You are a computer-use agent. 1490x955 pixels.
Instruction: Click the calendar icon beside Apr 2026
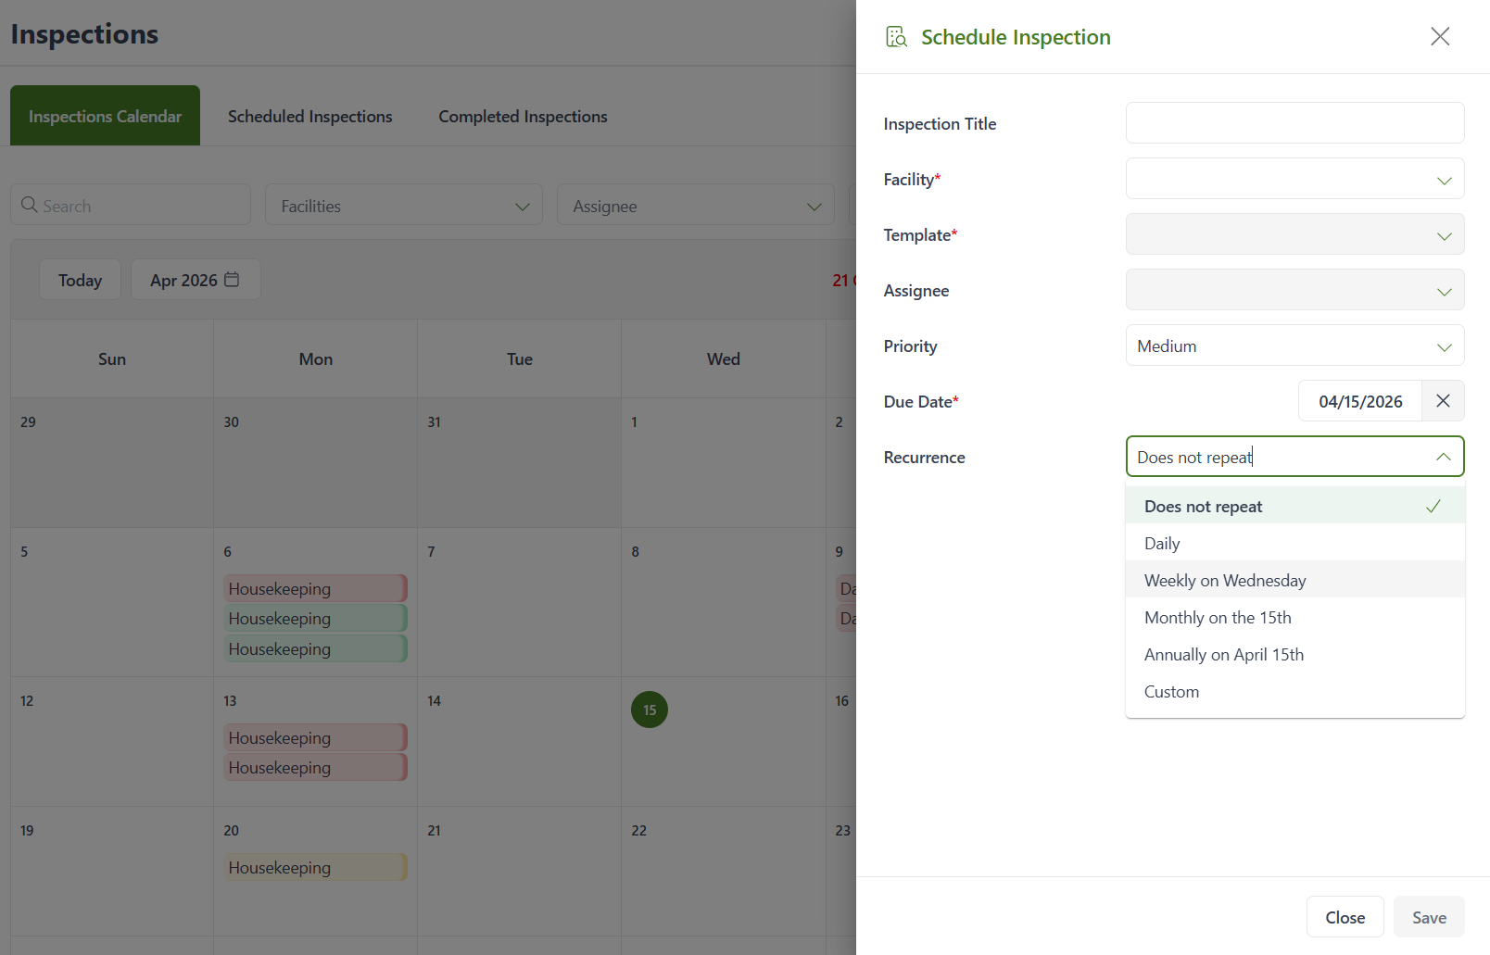(232, 280)
